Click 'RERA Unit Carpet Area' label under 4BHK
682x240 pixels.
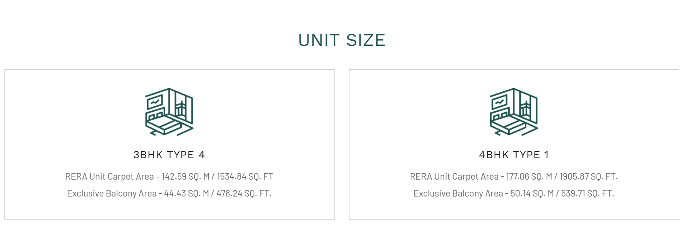coord(454,177)
